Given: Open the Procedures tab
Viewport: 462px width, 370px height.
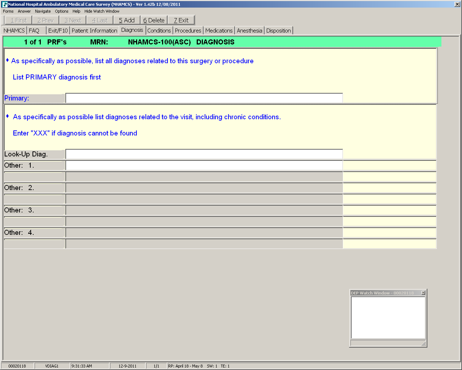Looking at the screenshot, I should [188, 31].
